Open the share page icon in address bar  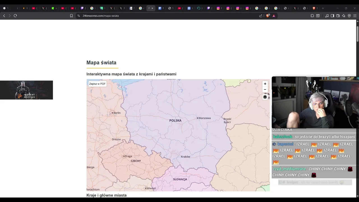point(261,16)
